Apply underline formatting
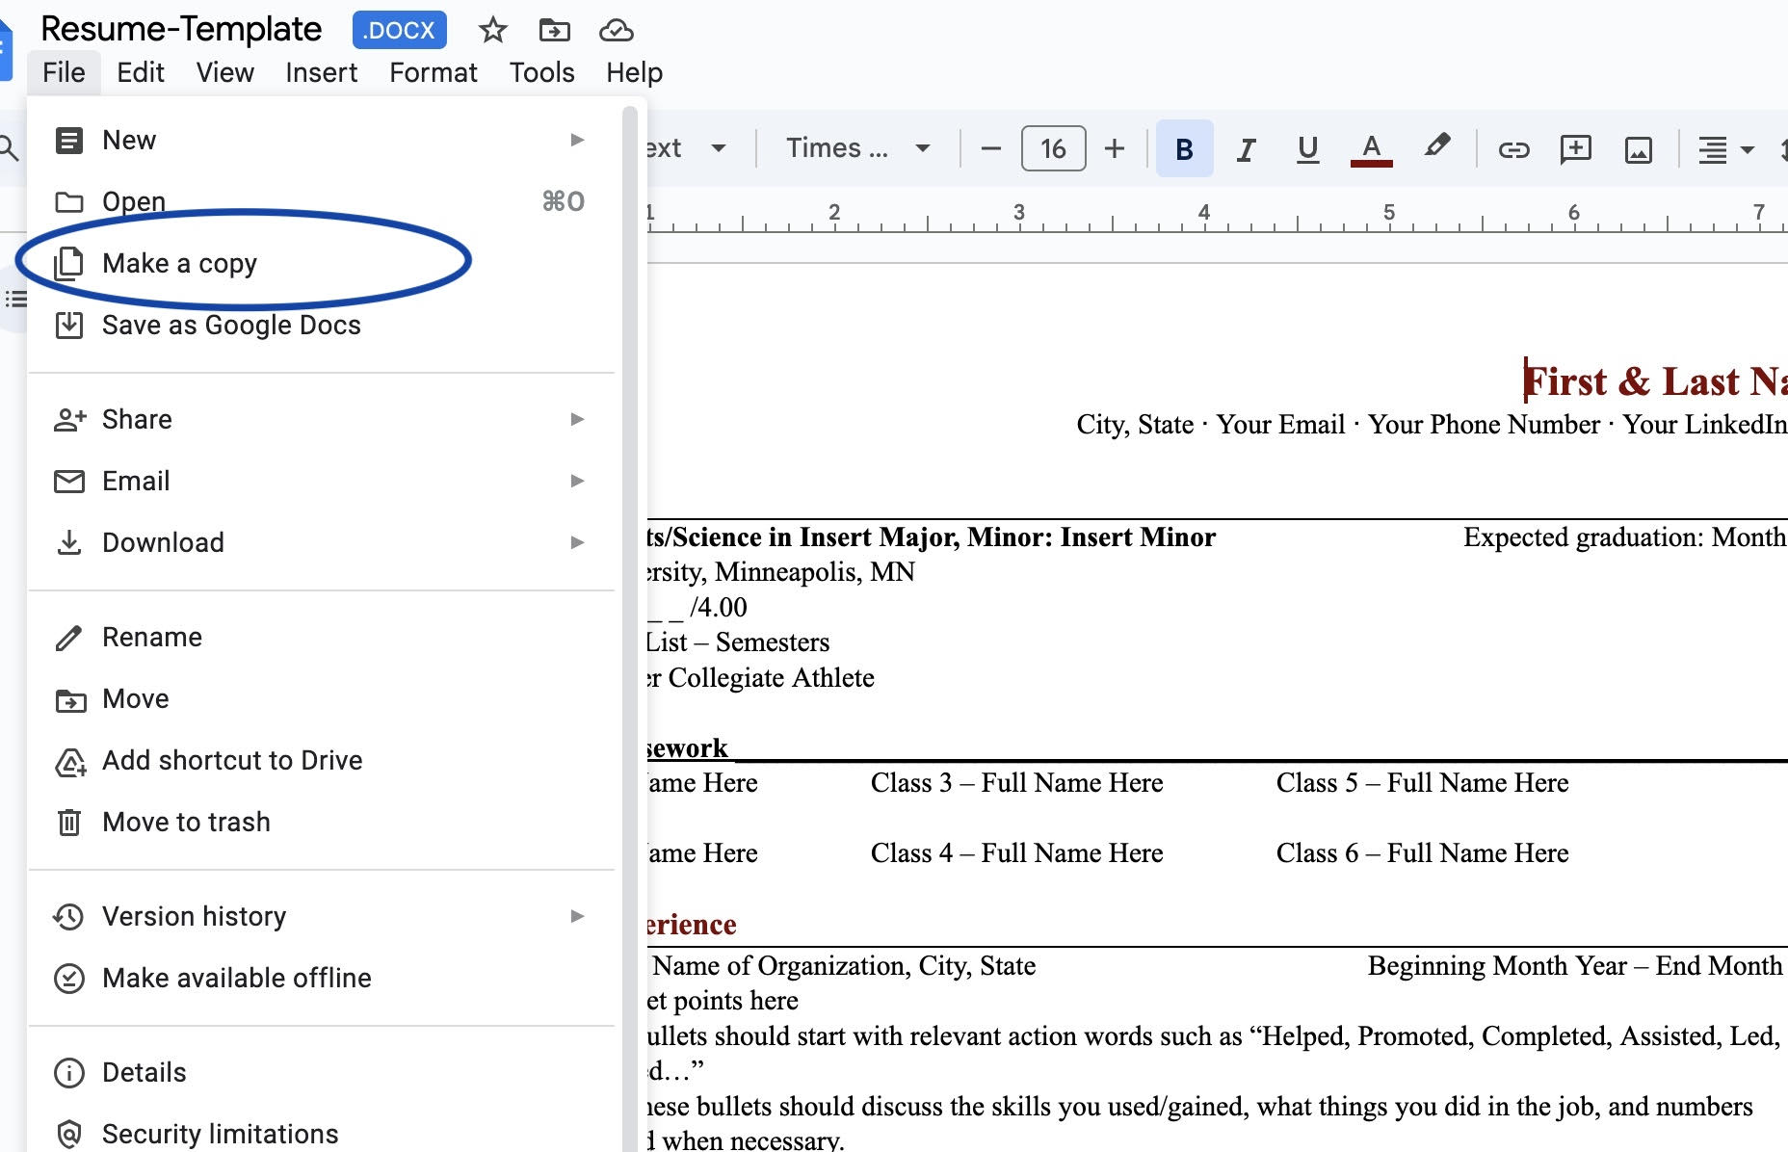 coord(1307,148)
